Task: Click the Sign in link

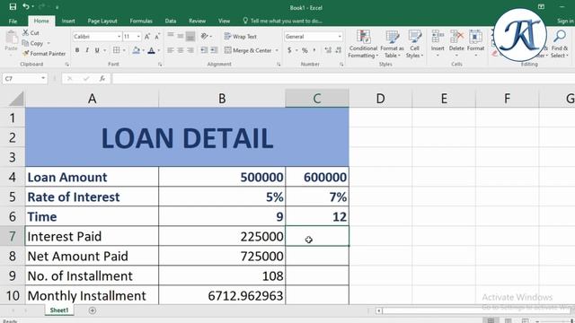Action: pyautogui.click(x=565, y=22)
